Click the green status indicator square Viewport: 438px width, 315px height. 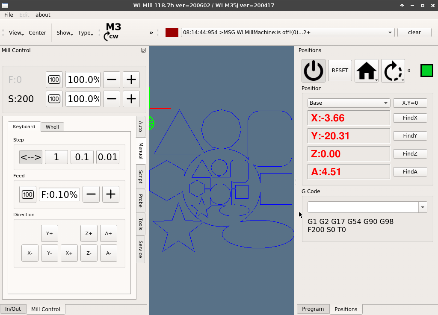(x=426, y=71)
